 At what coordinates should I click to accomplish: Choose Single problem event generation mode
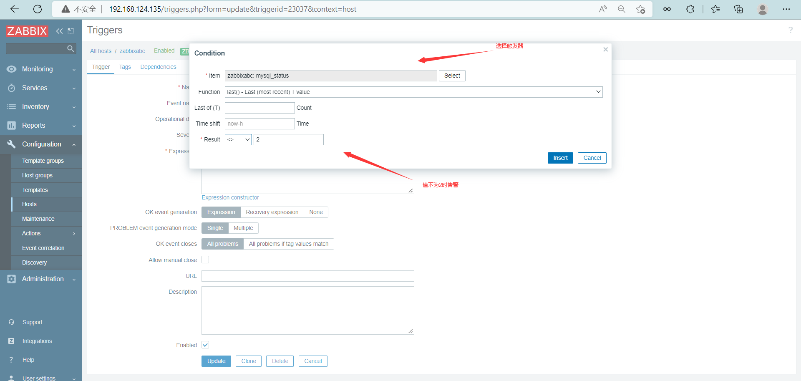pyautogui.click(x=215, y=228)
